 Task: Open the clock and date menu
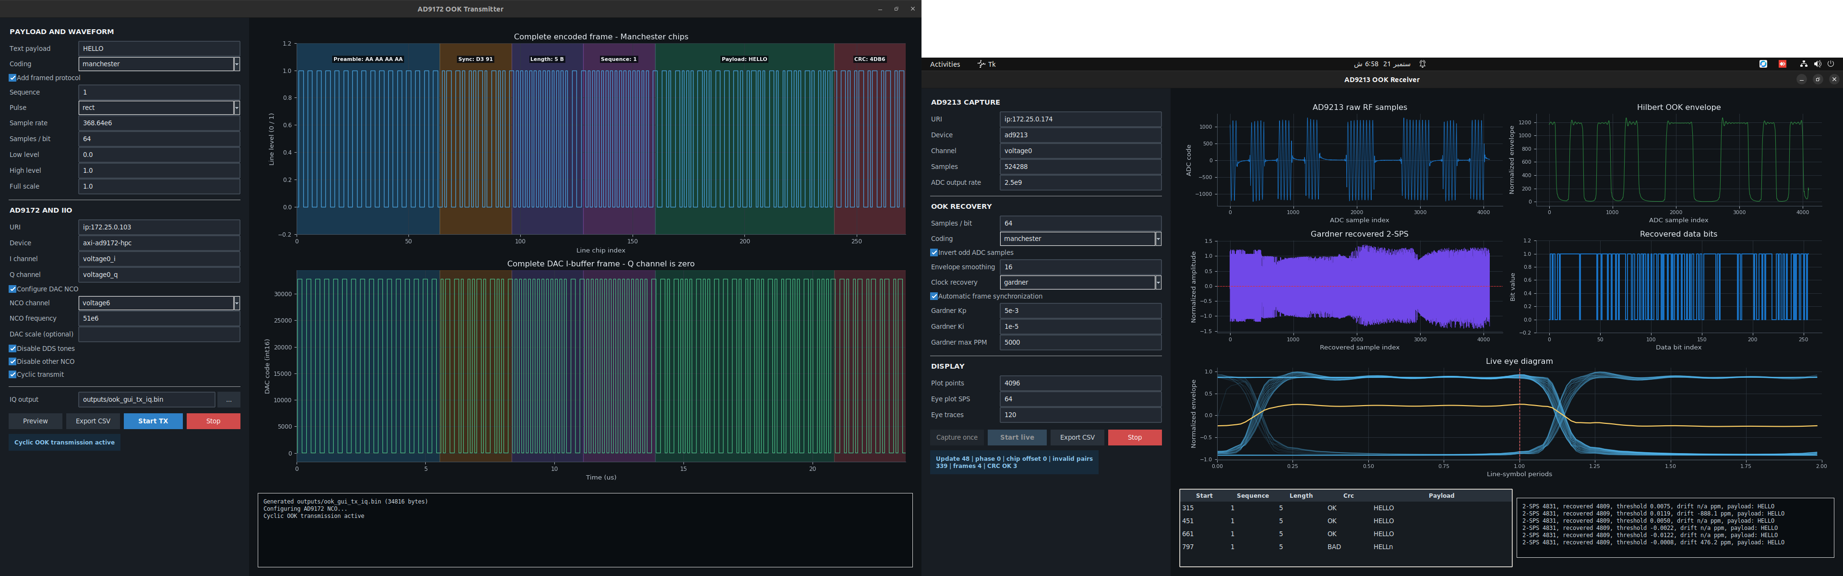tap(1382, 64)
